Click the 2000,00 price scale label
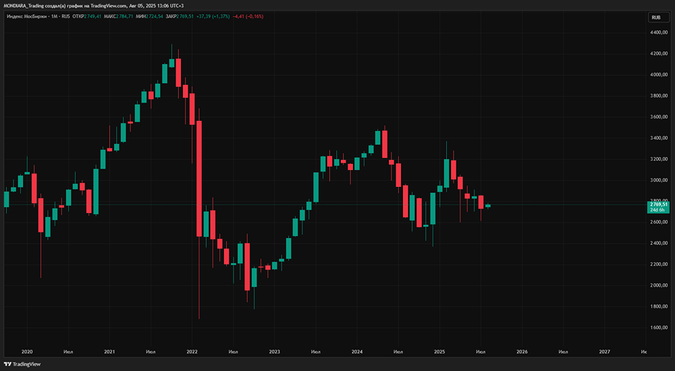This screenshot has height=371, width=675. point(659,285)
